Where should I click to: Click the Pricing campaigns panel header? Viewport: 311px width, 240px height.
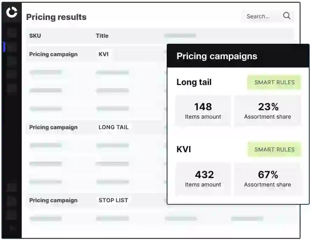point(238,56)
